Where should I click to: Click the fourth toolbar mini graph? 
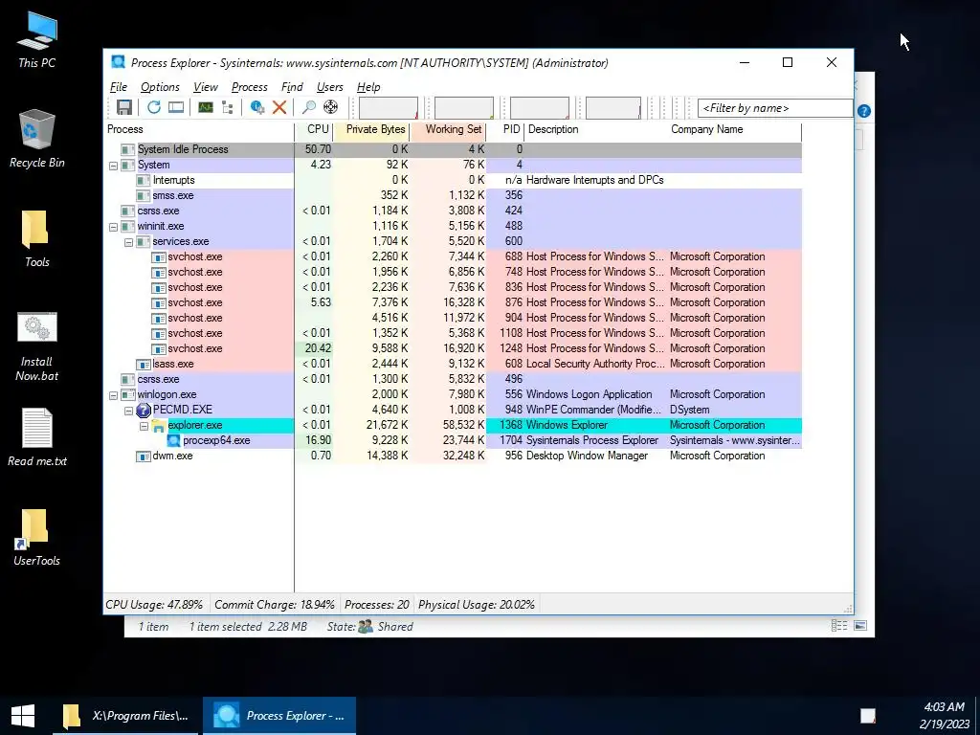click(x=613, y=107)
